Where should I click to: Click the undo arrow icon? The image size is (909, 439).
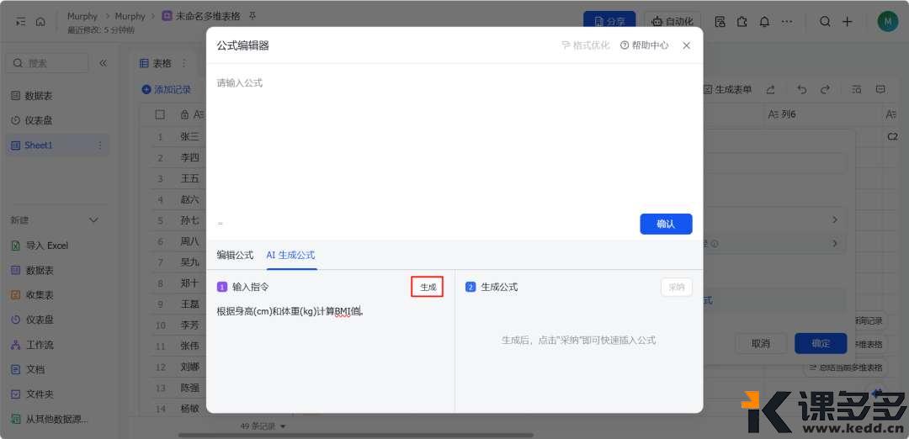point(801,89)
